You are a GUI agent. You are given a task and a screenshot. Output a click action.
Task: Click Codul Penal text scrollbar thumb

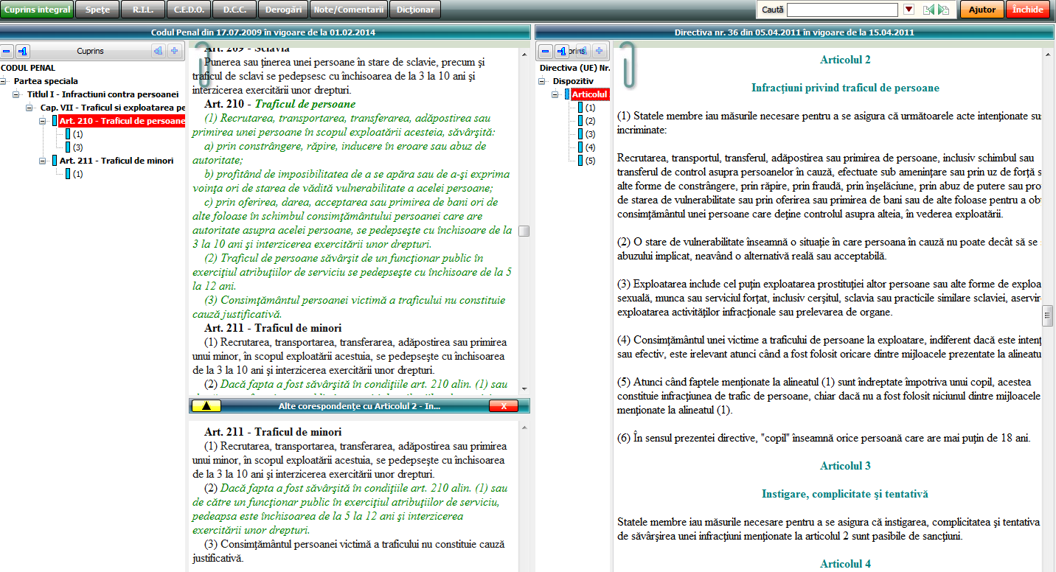pyautogui.click(x=524, y=231)
